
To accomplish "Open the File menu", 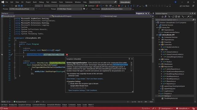I will [x=7, y=2].
